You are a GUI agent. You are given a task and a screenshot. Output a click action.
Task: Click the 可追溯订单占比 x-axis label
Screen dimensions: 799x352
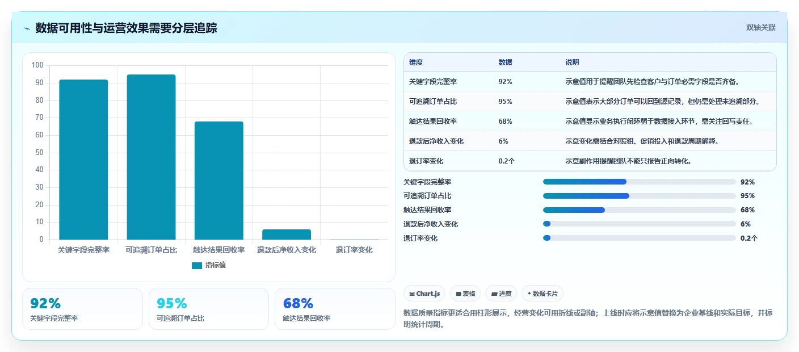(151, 250)
